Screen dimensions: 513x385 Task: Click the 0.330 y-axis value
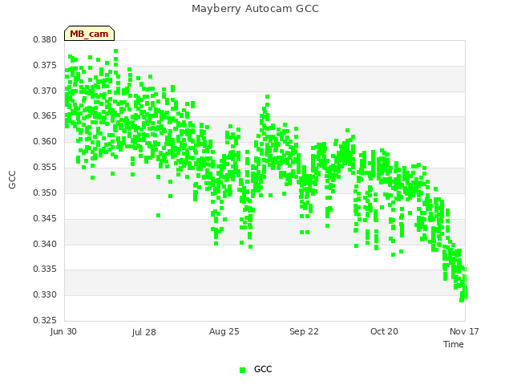tap(45, 295)
